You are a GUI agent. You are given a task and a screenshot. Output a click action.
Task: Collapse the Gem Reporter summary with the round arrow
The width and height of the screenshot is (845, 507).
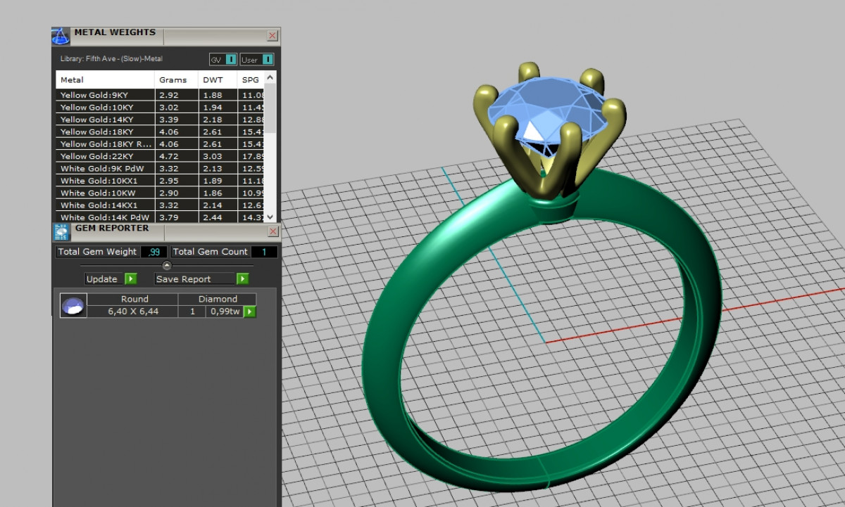pyautogui.click(x=167, y=265)
